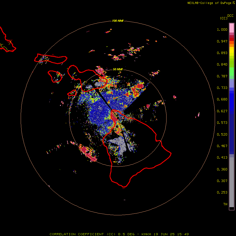This screenshot has height=236, width=236.
Task: Click the 0.840 colorbar value label
Action: 222,65
